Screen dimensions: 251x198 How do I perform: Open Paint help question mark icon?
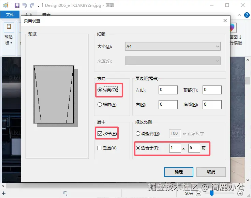pyautogui.click(x=247, y=15)
